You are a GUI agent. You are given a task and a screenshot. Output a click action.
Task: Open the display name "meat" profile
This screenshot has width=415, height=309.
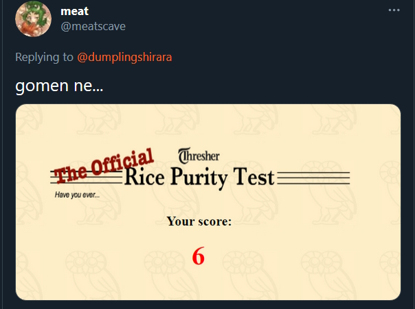75,12
